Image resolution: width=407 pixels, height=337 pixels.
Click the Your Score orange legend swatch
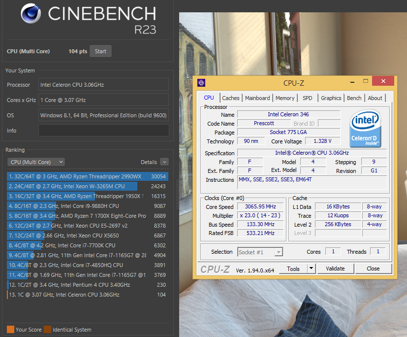click(10, 330)
